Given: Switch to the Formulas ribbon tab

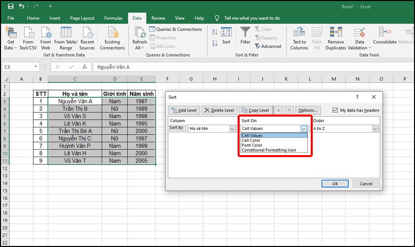Looking at the screenshot, I should click(x=113, y=18).
